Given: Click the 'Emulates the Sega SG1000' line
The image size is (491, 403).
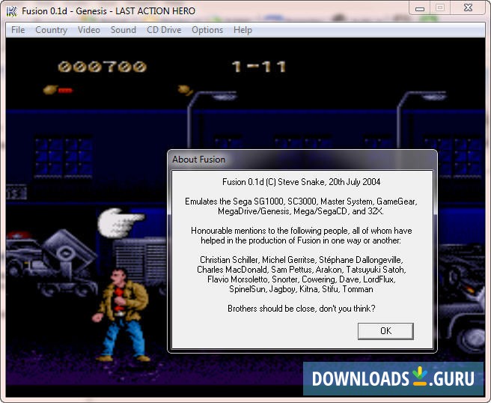Looking at the screenshot, I should coord(301,201).
